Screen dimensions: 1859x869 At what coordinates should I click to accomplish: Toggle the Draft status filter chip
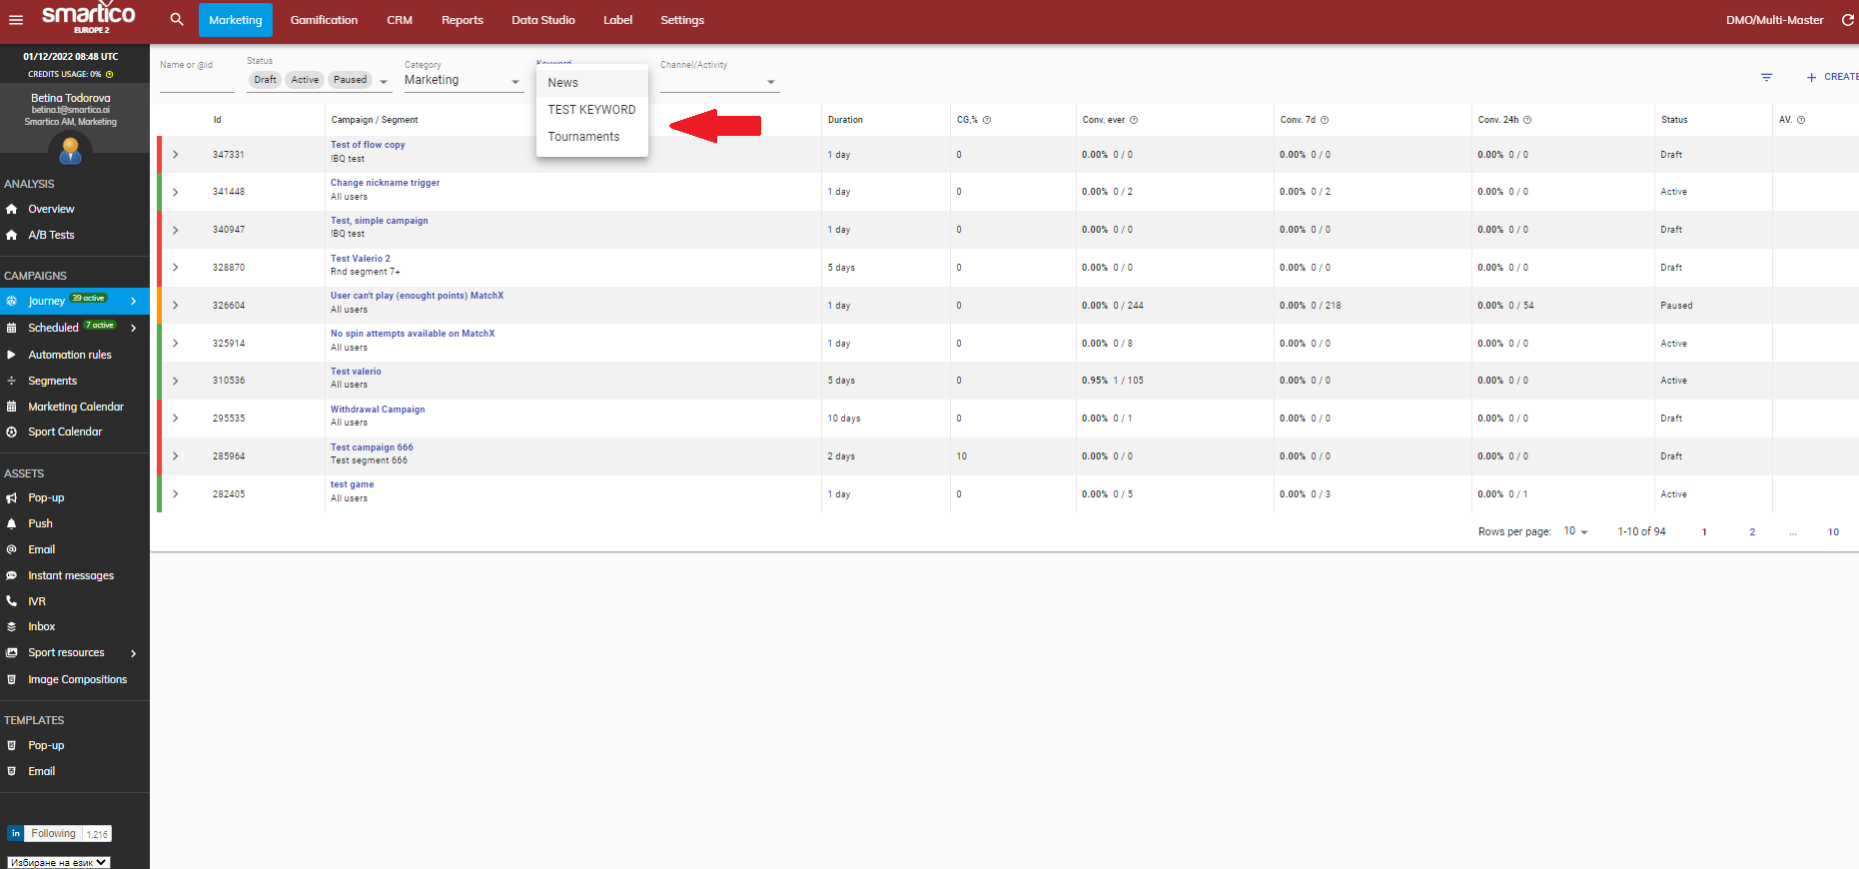click(265, 80)
